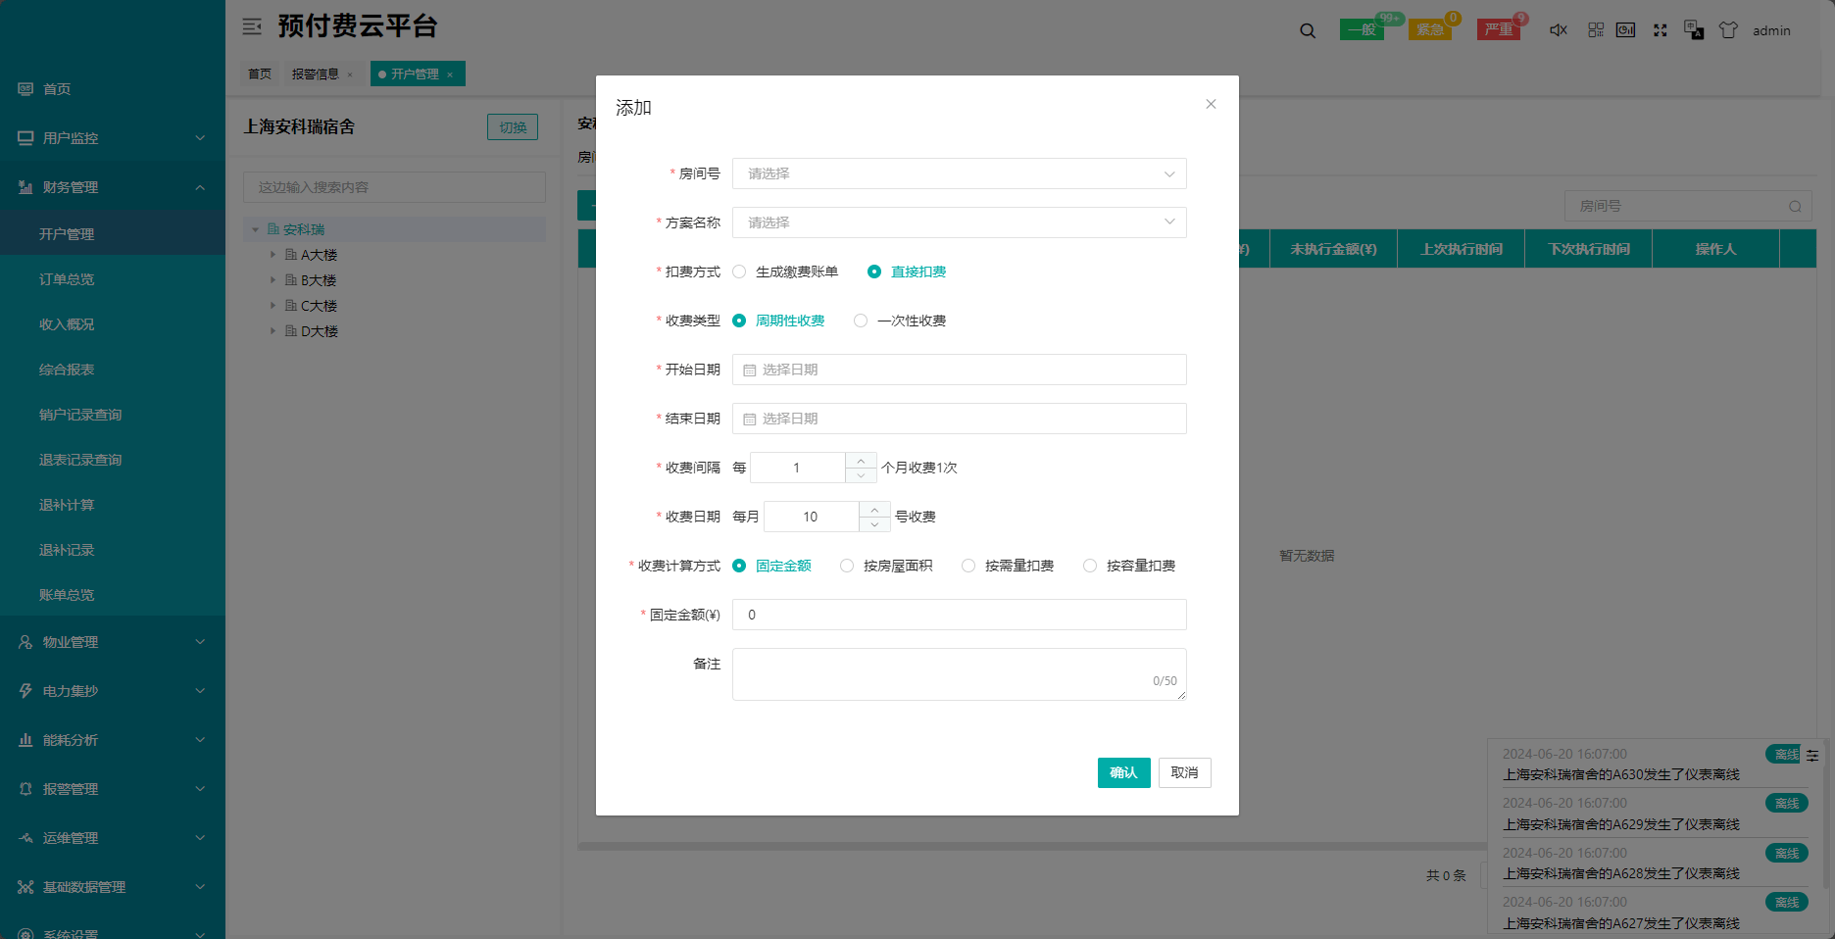1835x939 pixels.
Task: Increase the 收费间隔 value with the up arrow
Action: tap(861, 461)
